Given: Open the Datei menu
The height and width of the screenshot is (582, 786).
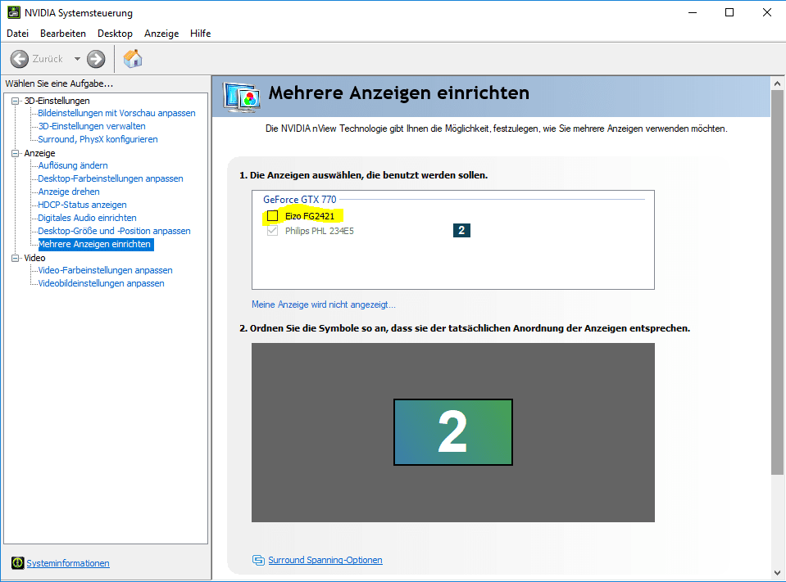Looking at the screenshot, I should [17, 34].
